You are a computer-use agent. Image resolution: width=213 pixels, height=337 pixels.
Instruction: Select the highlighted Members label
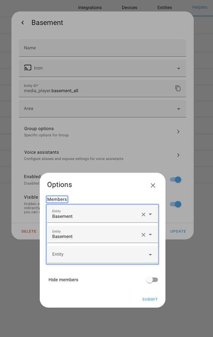(x=57, y=199)
